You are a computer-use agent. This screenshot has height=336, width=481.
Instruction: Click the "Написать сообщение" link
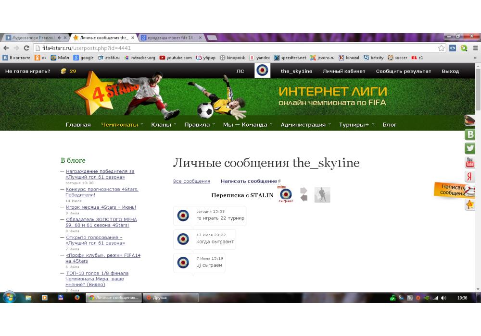tap(249, 181)
